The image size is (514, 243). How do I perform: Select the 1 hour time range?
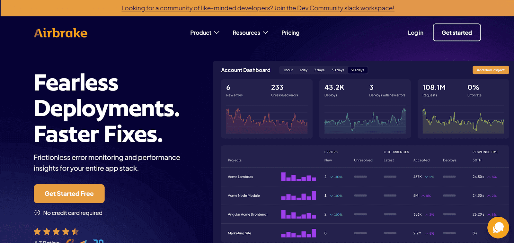(x=288, y=70)
